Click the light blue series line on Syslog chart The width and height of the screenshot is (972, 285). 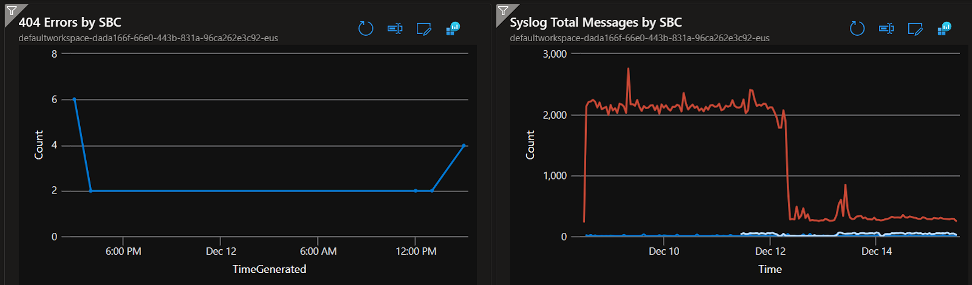(x=850, y=233)
